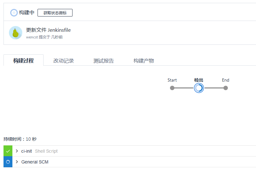Viewport: 256px width, 173px height.
Task: Click the pear avatar of wencst
Action: pyautogui.click(x=16, y=33)
